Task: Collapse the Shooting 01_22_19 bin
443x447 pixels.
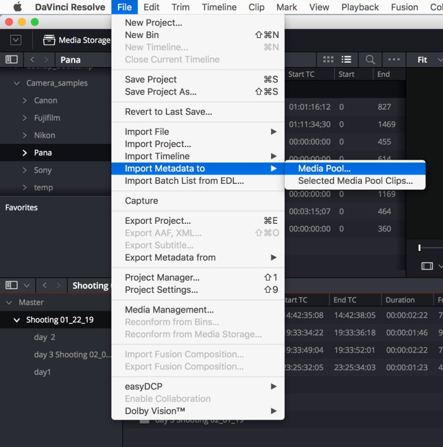Action: click(x=17, y=320)
